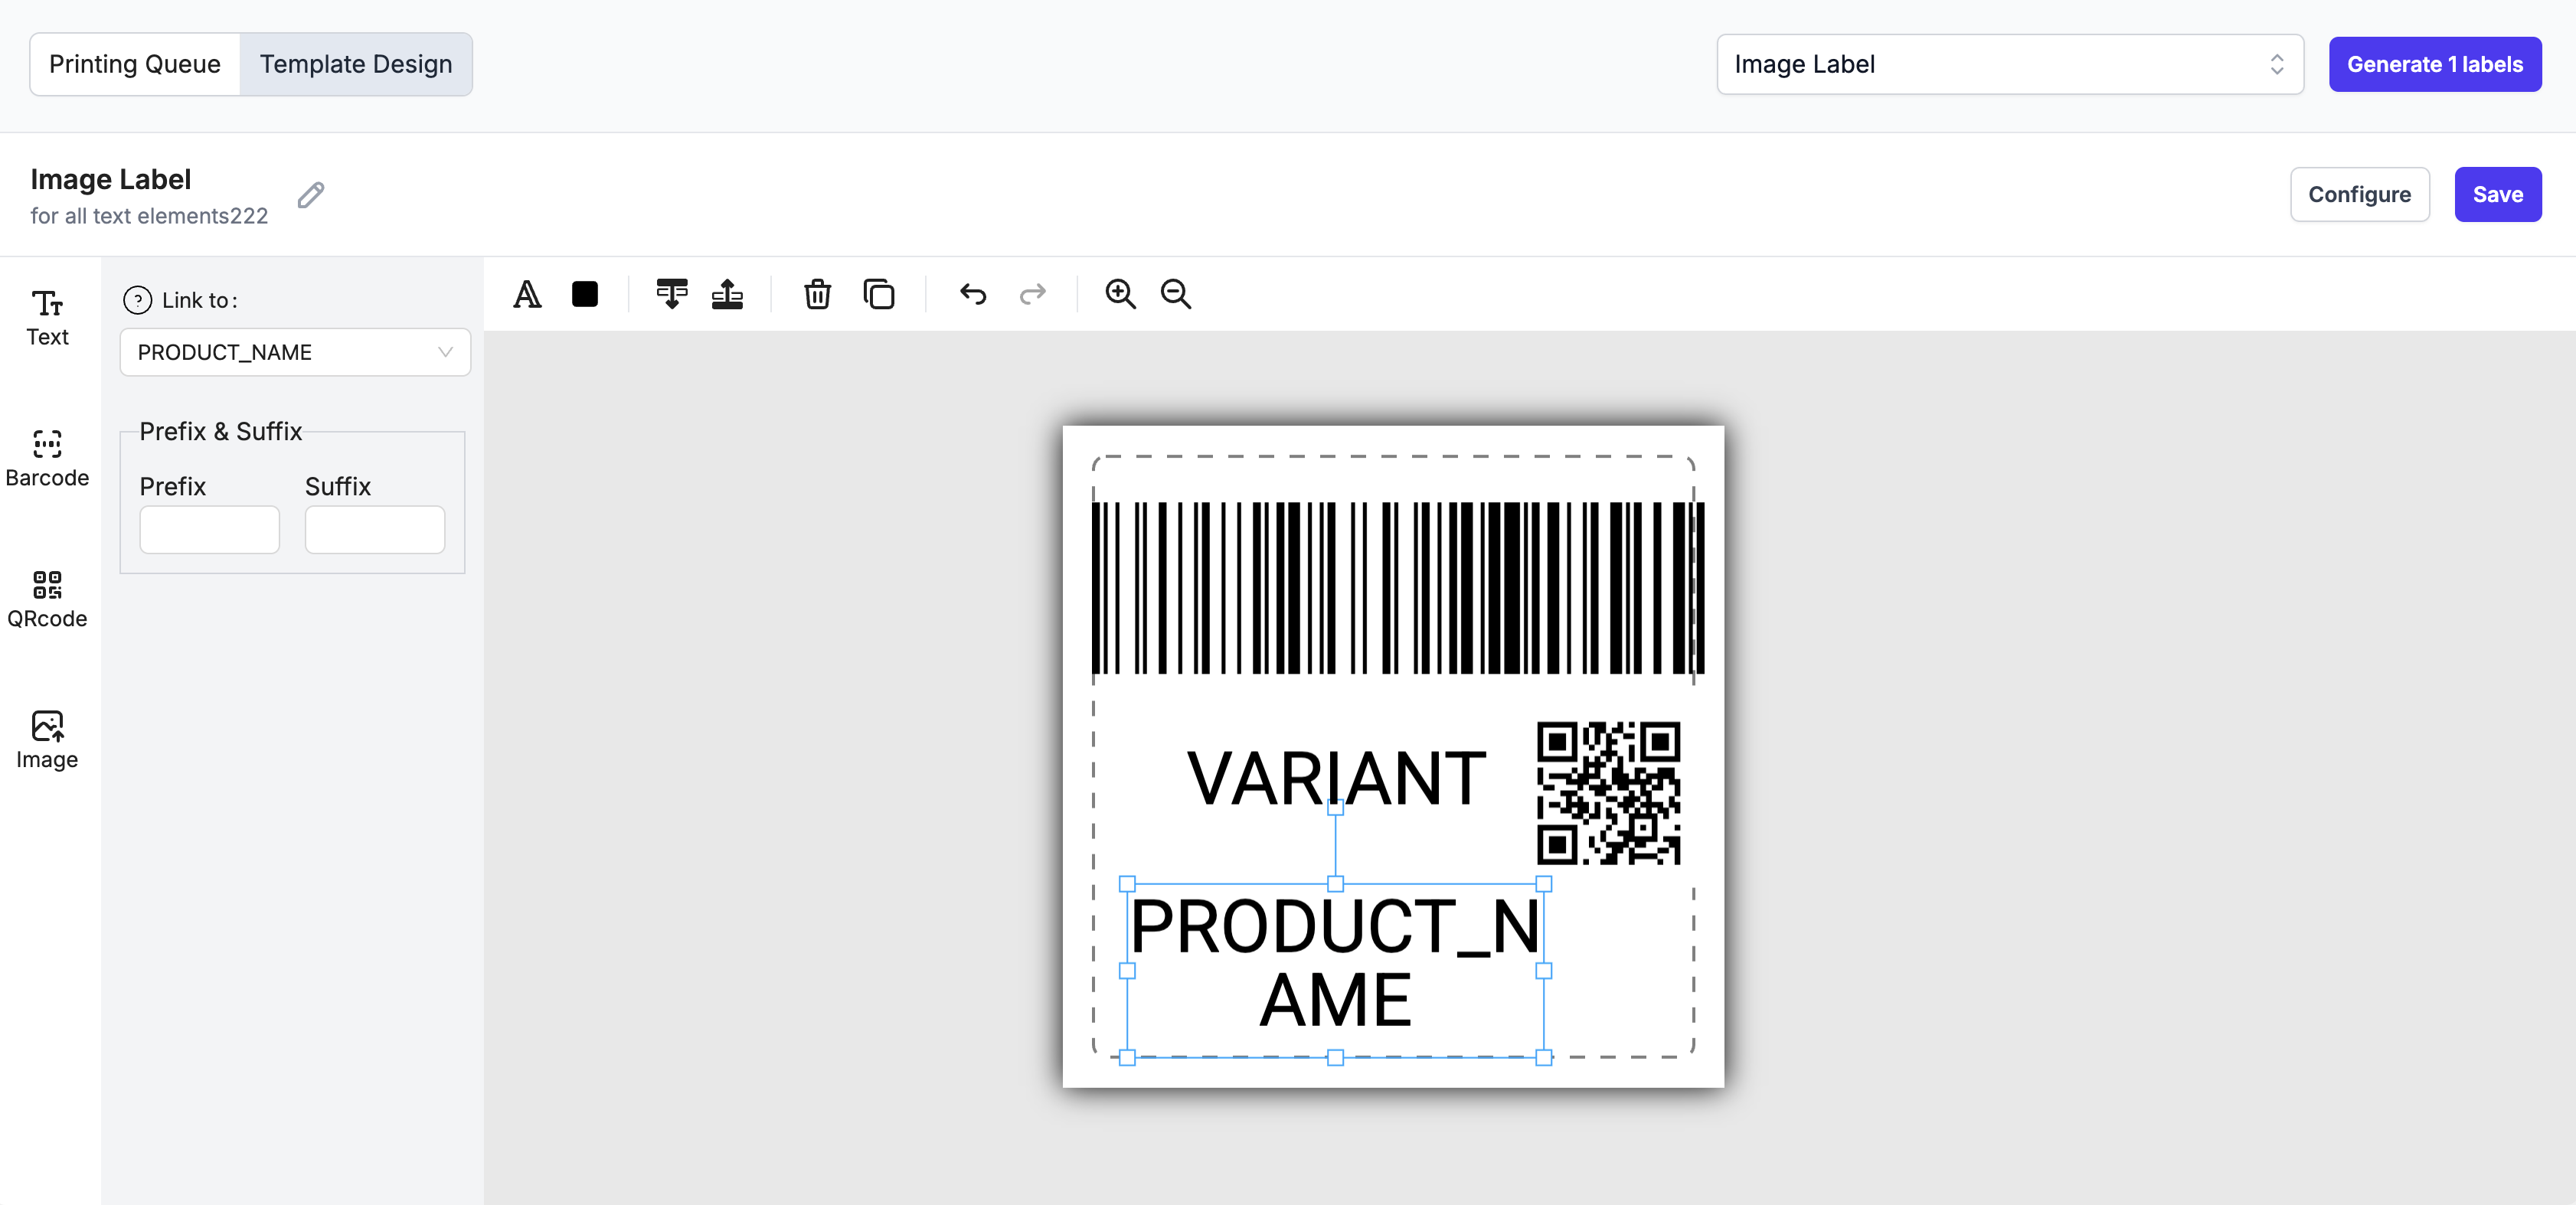
Task: Zoom in on the label canvas
Action: (1120, 294)
